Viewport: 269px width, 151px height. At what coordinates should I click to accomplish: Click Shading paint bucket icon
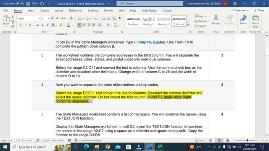click(x=108, y=25)
